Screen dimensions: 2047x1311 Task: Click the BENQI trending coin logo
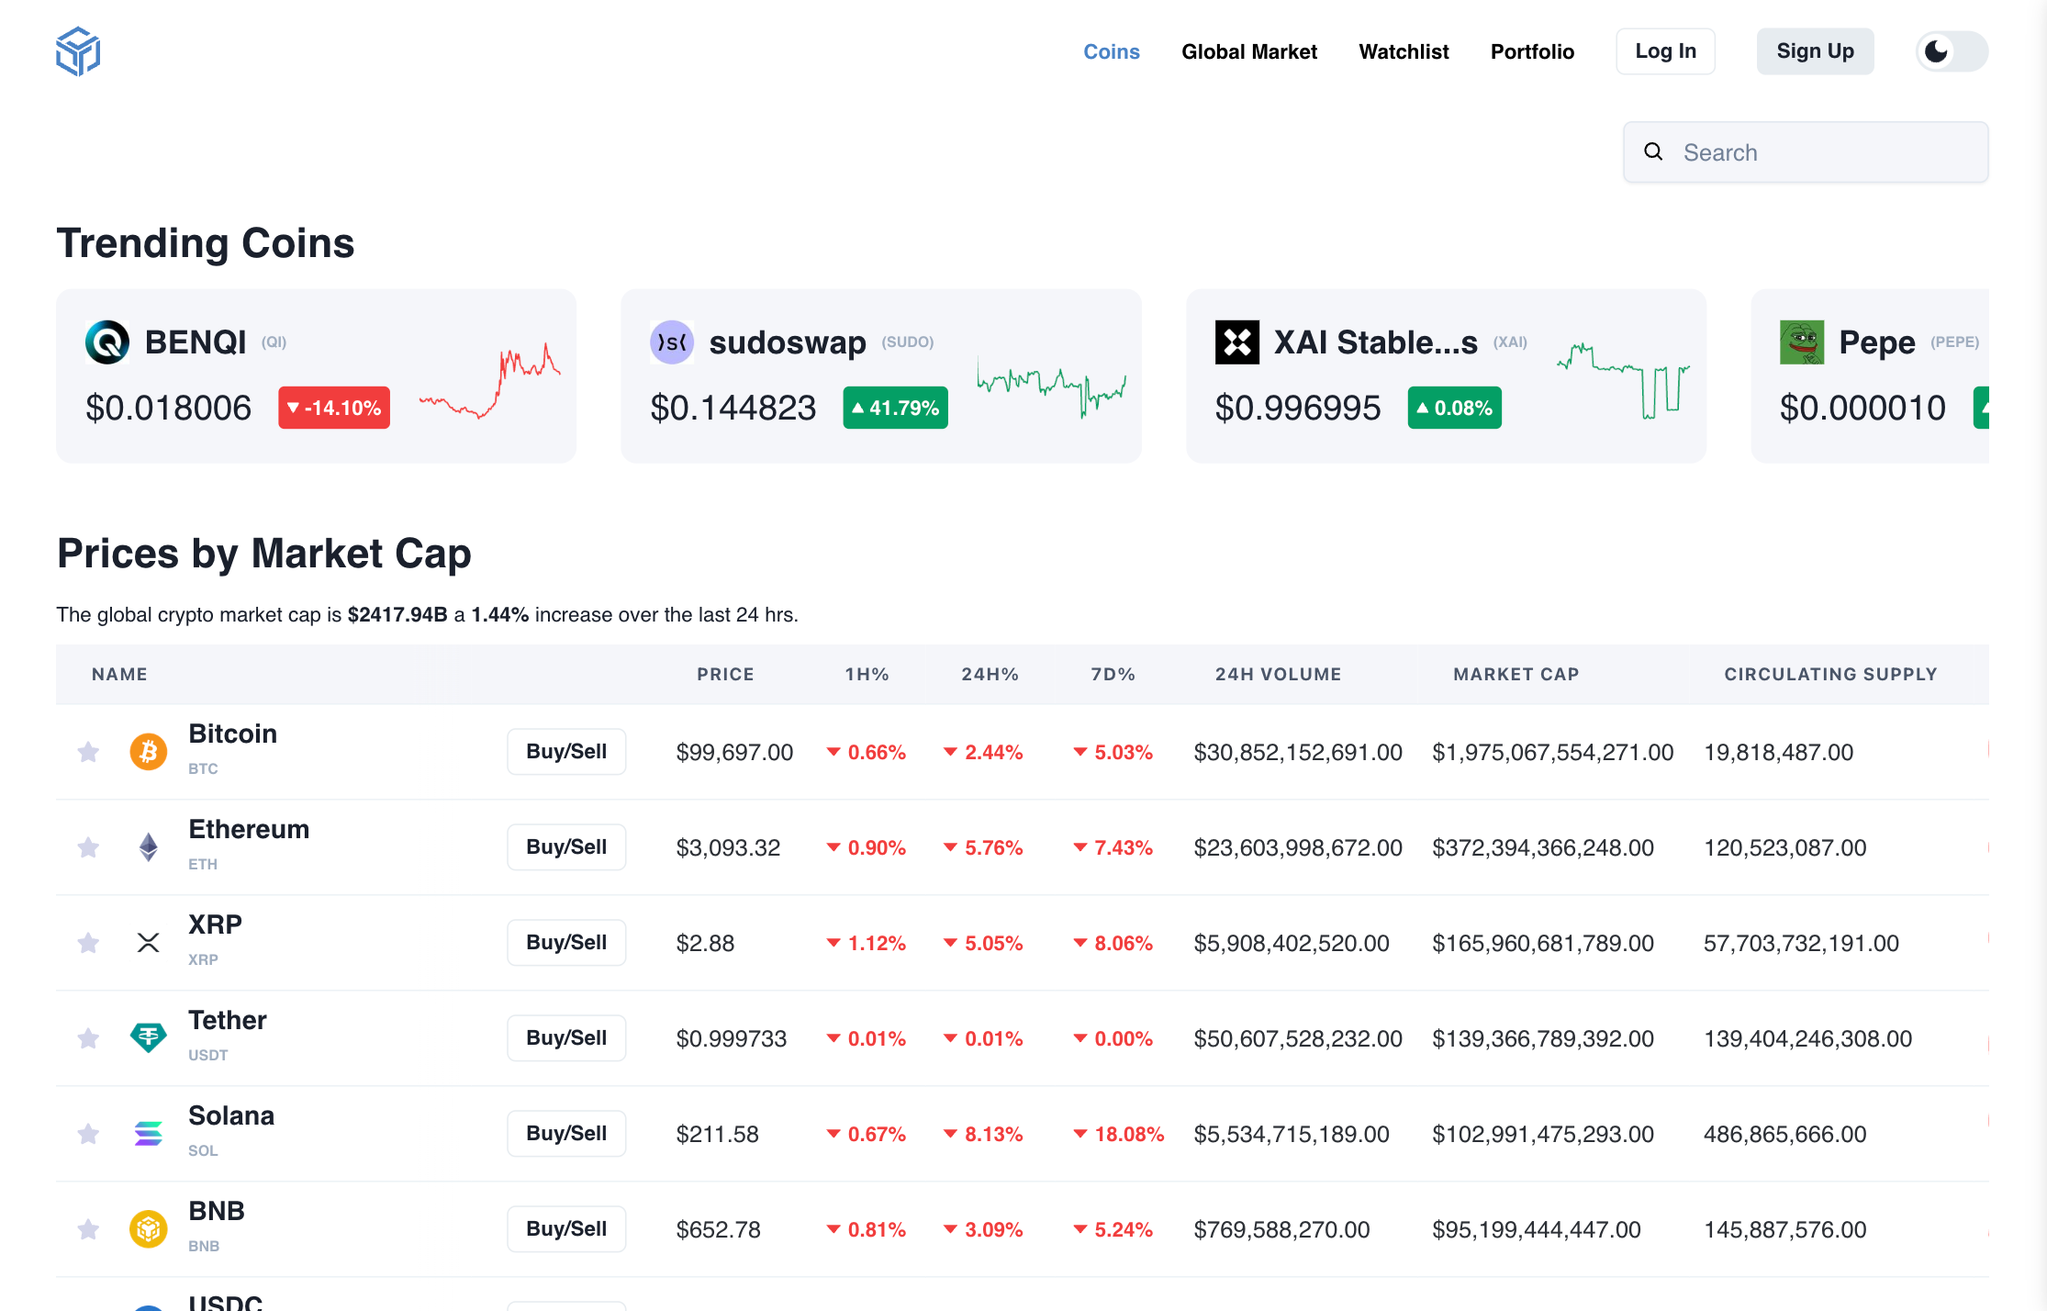click(x=107, y=342)
